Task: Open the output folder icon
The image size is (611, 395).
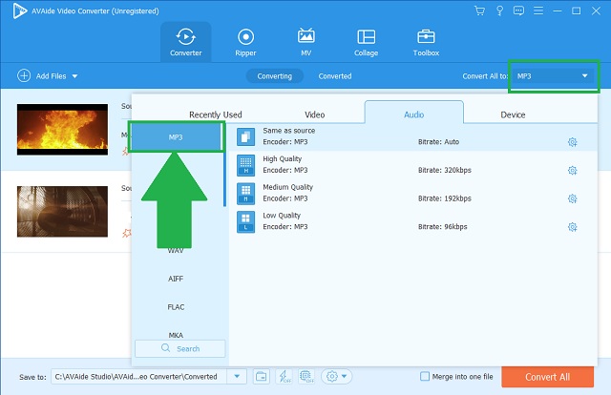Action: (x=261, y=376)
